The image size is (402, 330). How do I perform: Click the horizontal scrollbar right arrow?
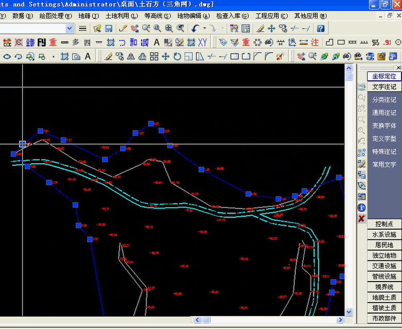(341, 320)
